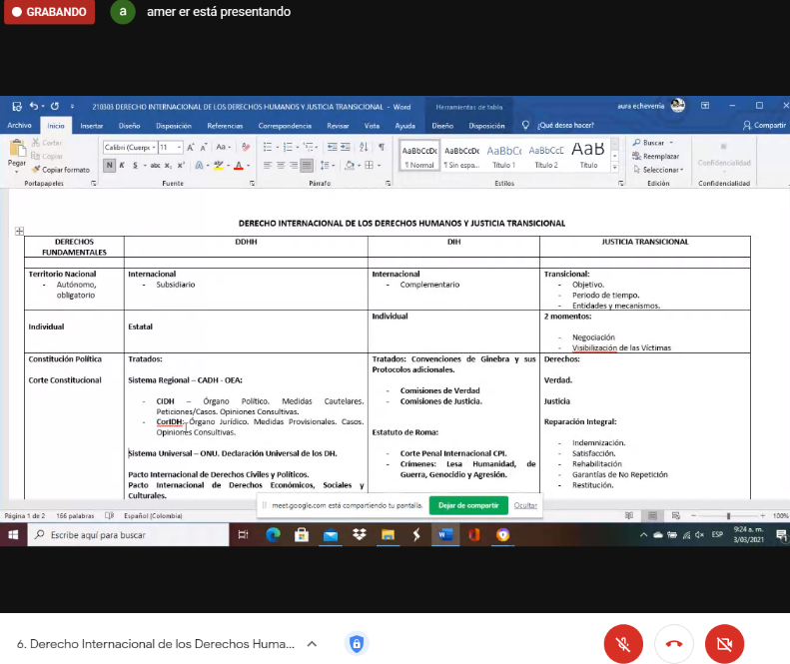The height and width of the screenshot is (664, 790).
Task: Switch to the Insertar tab
Action: (91, 126)
